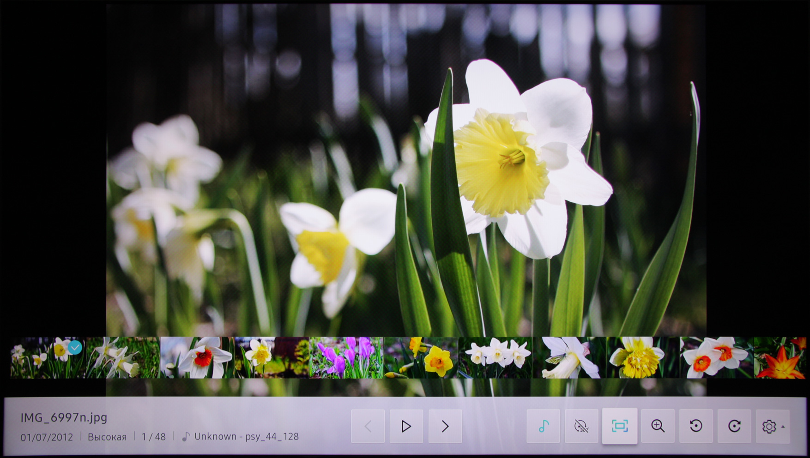Screen dimensions: 810x458
Task: Open the yellow double daffodil thumbnail
Action: 643,358
